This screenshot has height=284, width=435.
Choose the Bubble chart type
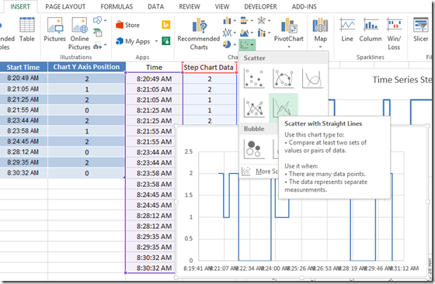pyautogui.click(x=253, y=150)
